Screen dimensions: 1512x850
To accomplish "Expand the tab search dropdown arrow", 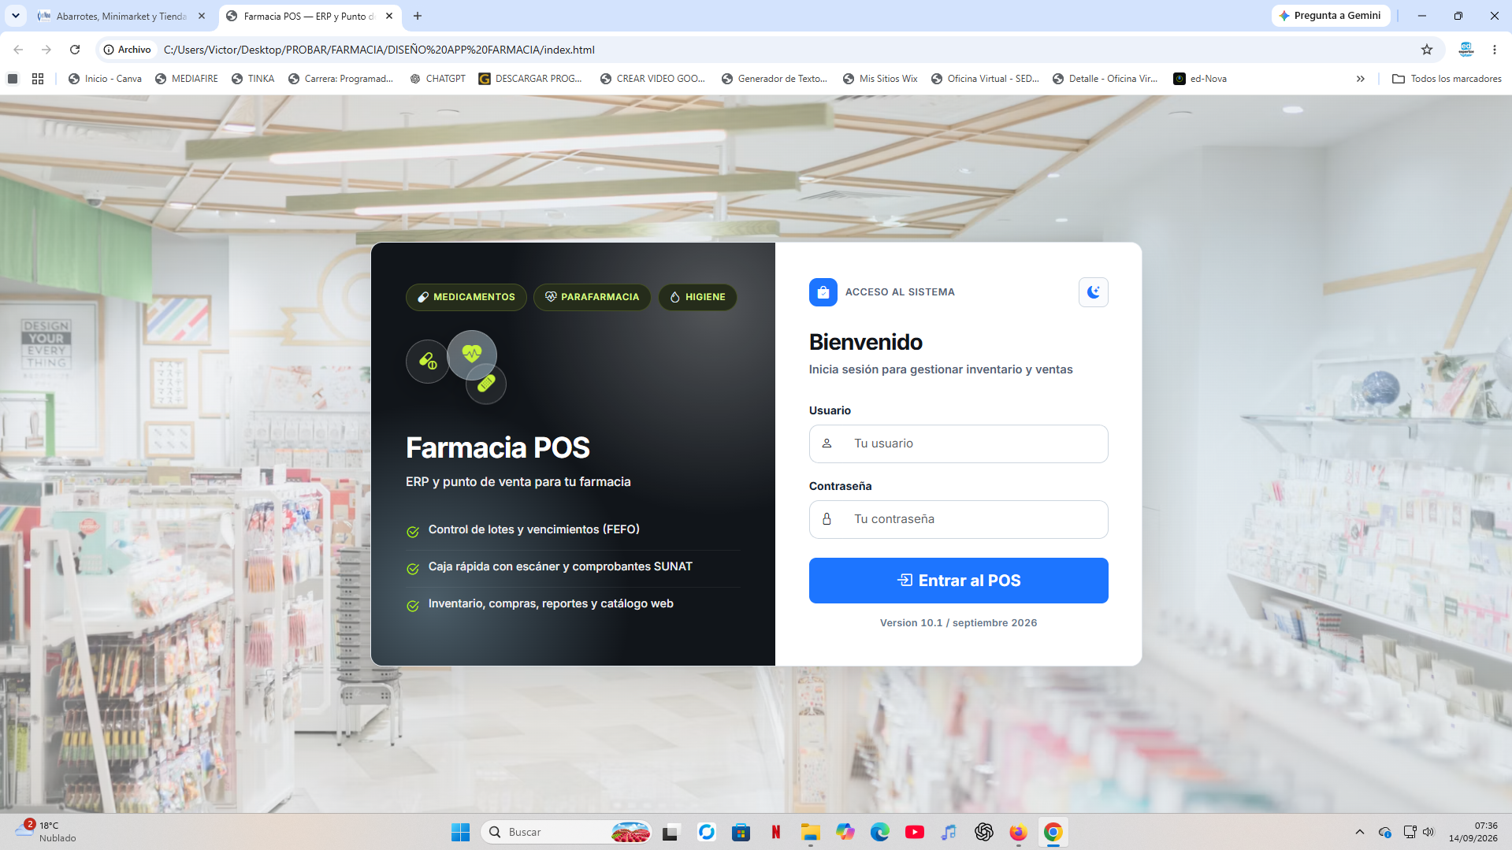I will 15,16.
